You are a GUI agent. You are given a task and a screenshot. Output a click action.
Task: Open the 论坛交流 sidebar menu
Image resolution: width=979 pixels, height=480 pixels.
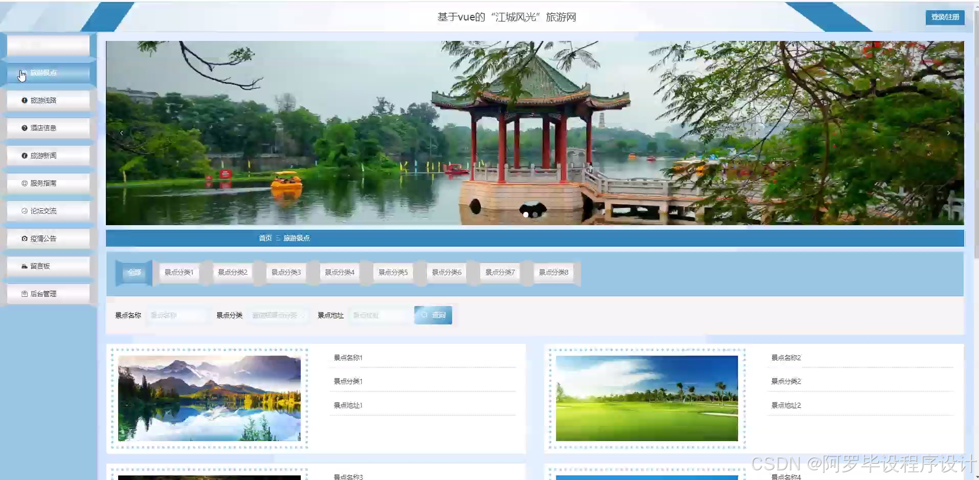tap(48, 211)
